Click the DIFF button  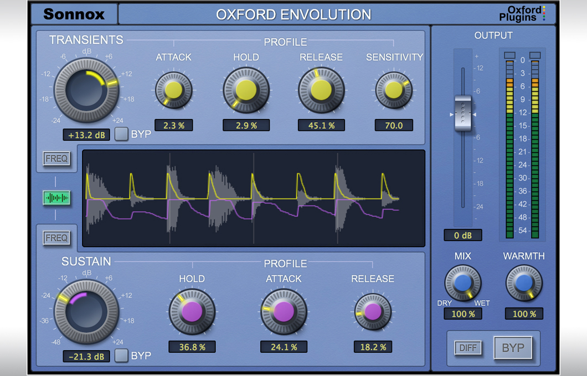tap(468, 348)
